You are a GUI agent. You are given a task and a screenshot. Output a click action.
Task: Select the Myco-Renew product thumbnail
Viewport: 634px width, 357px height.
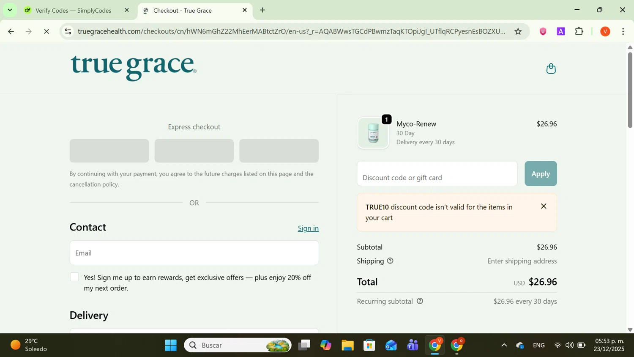coord(373,133)
